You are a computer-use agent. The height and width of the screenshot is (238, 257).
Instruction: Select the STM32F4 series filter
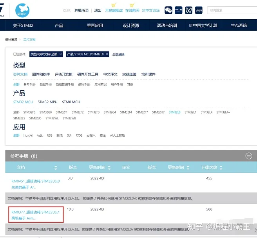click(x=126, y=112)
